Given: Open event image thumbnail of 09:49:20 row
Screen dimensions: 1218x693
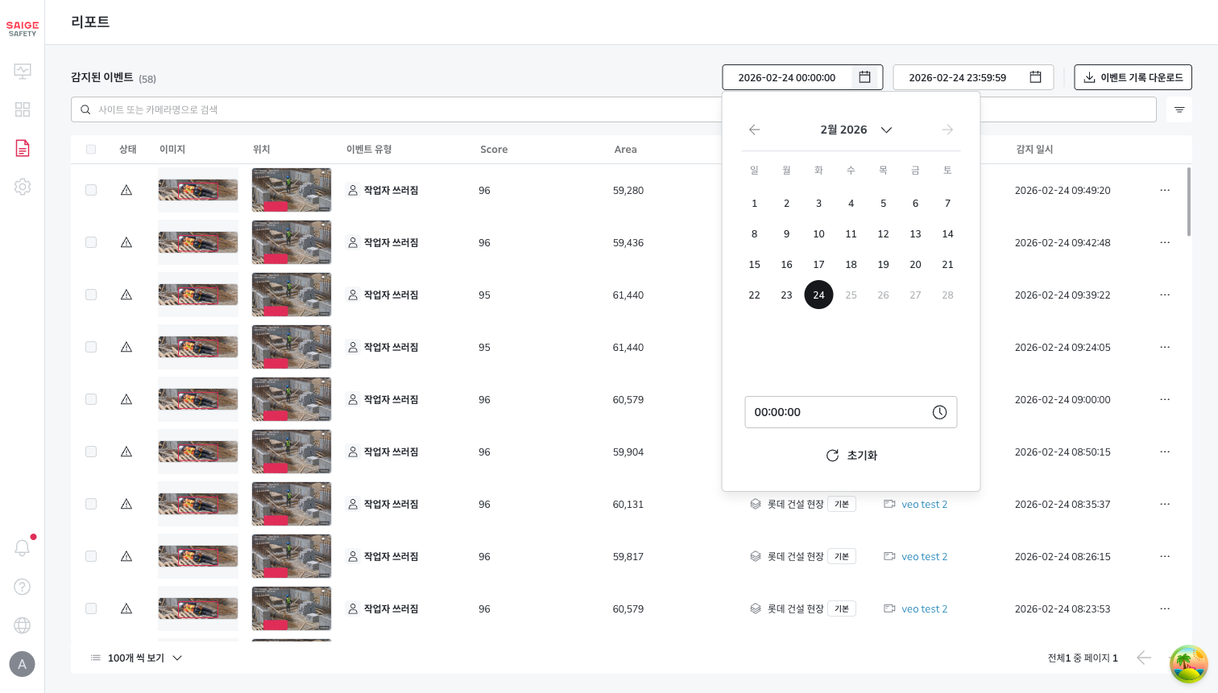Looking at the screenshot, I should click(198, 190).
